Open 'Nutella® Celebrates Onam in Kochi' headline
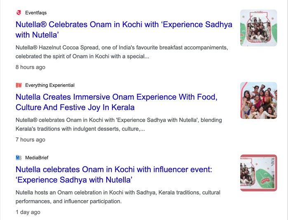Image resolution: width=288 pixels, height=220 pixels. click(x=124, y=24)
